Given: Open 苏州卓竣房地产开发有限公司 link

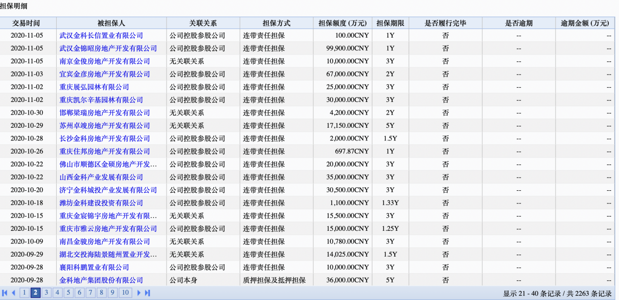Looking at the screenshot, I should [x=105, y=125].
